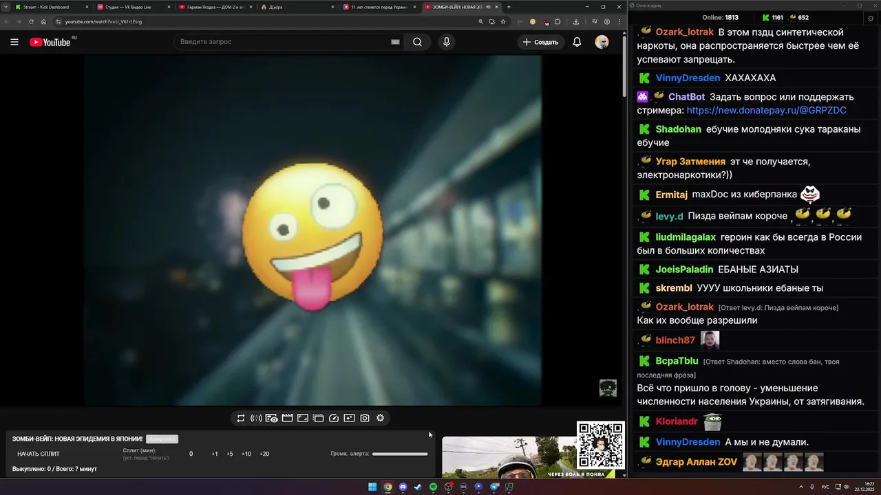Click the grey copy button beside the title
The width and height of the screenshot is (881, 495).
pyautogui.click(x=162, y=439)
